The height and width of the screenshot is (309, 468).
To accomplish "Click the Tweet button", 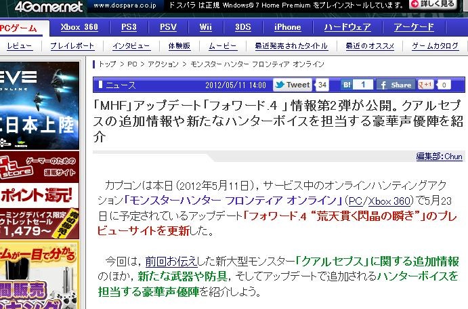I will [293, 85].
